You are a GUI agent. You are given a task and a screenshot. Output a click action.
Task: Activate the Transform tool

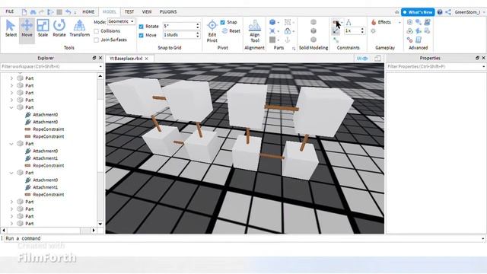pyautogui.click(x=79, y=28)
